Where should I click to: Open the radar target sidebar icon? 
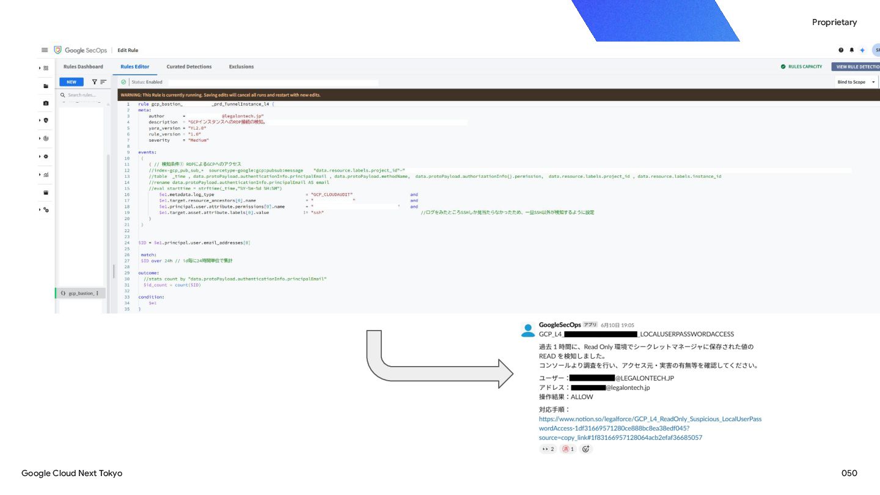pyautogui.click(x=46, y=139)
